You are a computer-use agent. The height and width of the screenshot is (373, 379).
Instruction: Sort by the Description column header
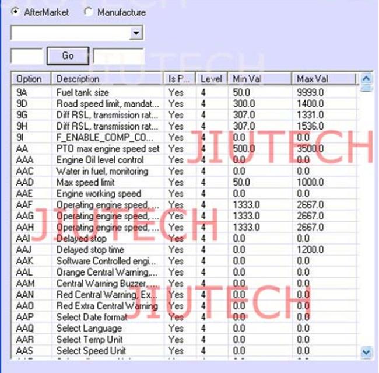107,79
